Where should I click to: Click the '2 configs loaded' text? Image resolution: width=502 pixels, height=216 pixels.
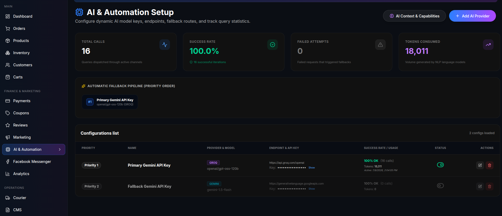(x=482, y=133)
